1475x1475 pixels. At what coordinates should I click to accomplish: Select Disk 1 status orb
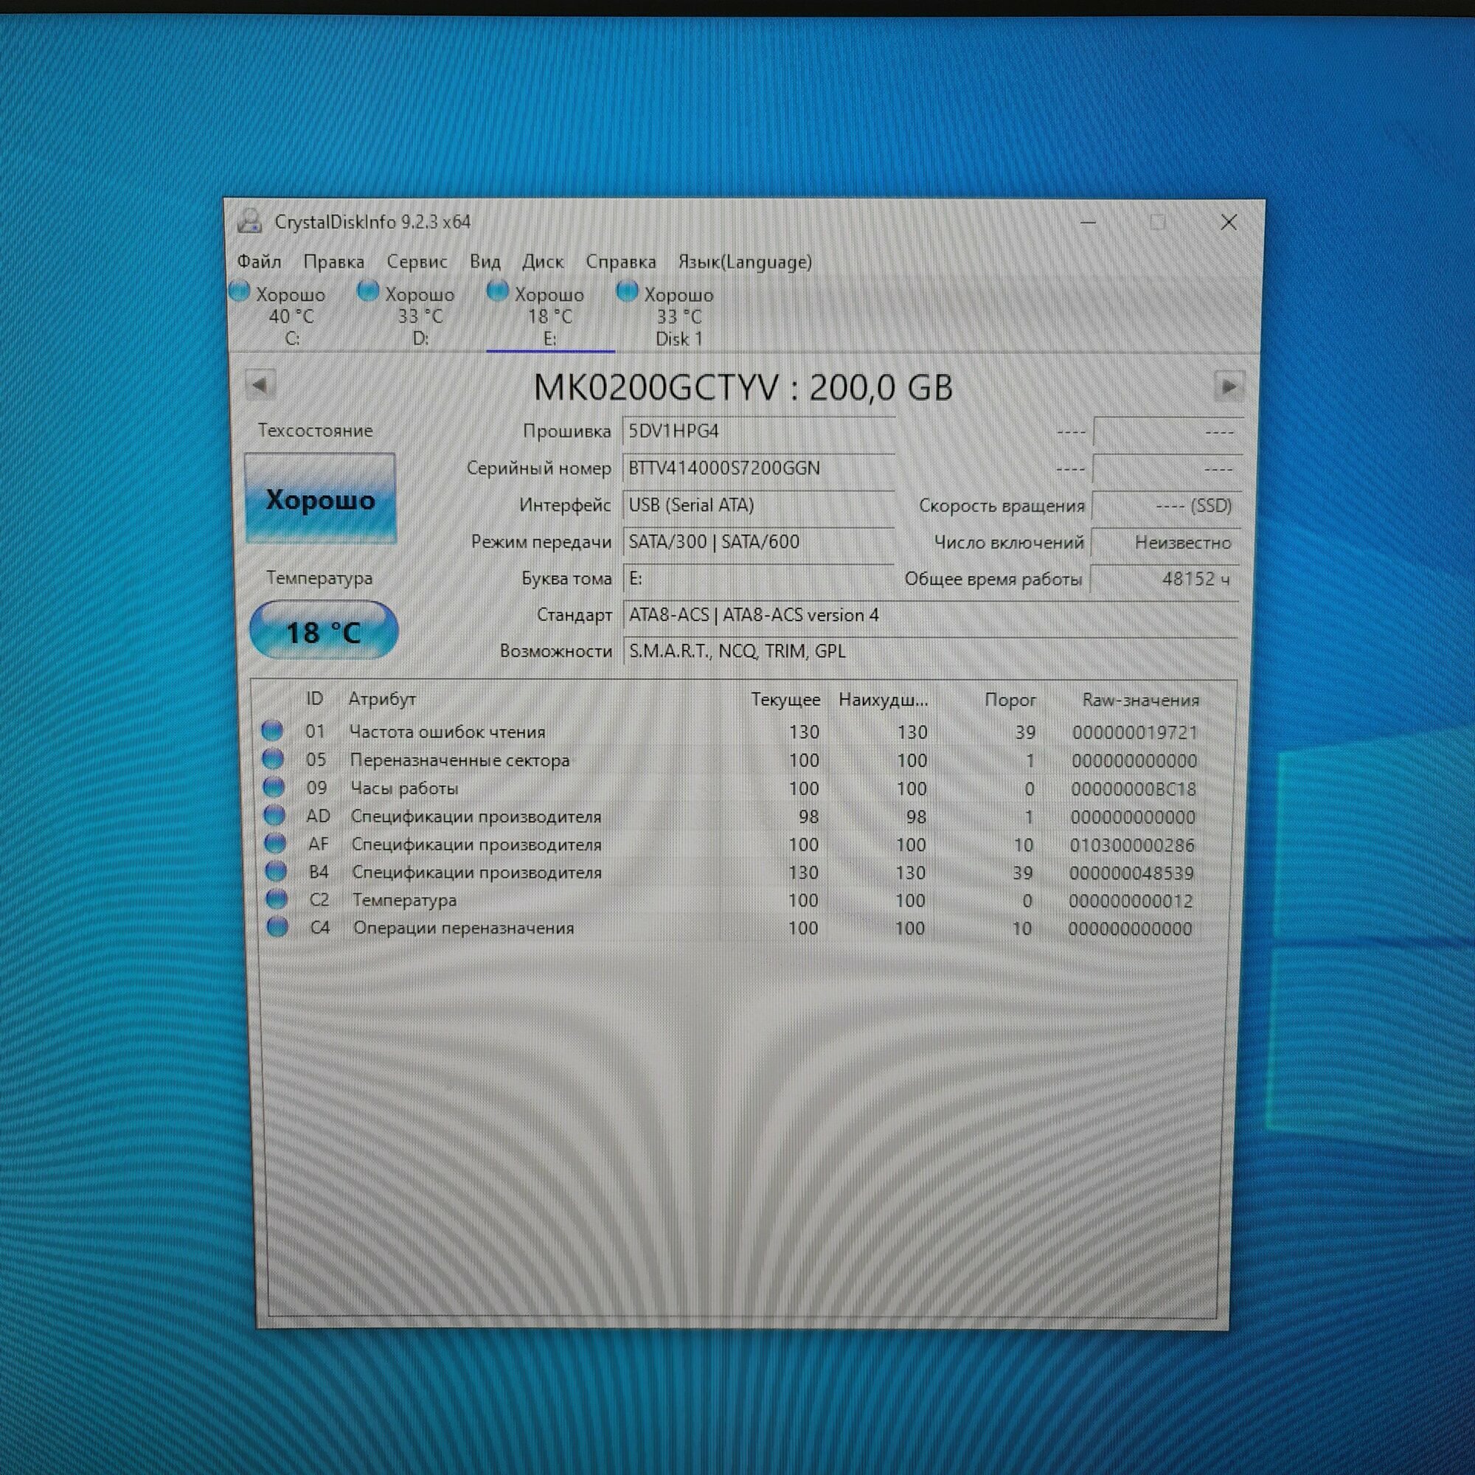[628, 291]
